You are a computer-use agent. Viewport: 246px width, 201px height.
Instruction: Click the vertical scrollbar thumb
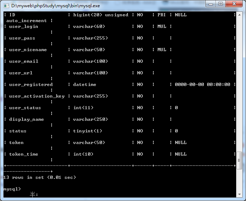point(239,160)
